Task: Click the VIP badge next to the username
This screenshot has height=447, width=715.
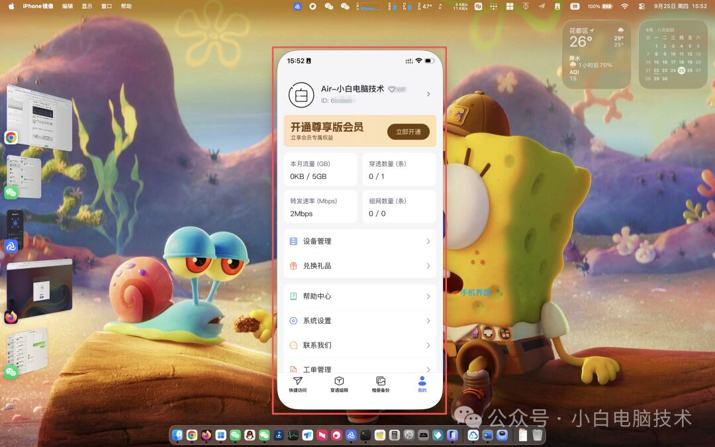Action: tap(397, 89)
